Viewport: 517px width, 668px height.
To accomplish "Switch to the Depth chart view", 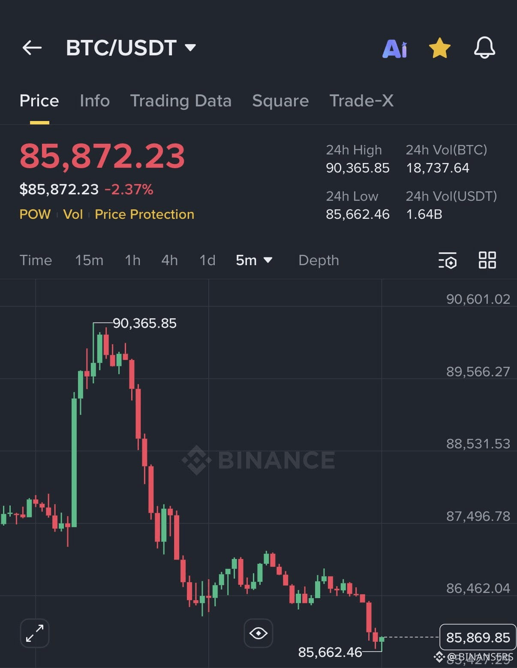I will [x=319, y=260].
